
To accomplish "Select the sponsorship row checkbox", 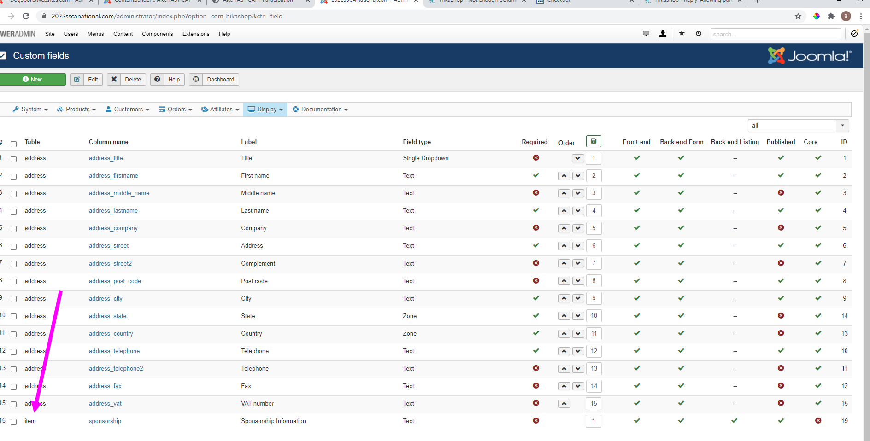I will click(14, 422).
